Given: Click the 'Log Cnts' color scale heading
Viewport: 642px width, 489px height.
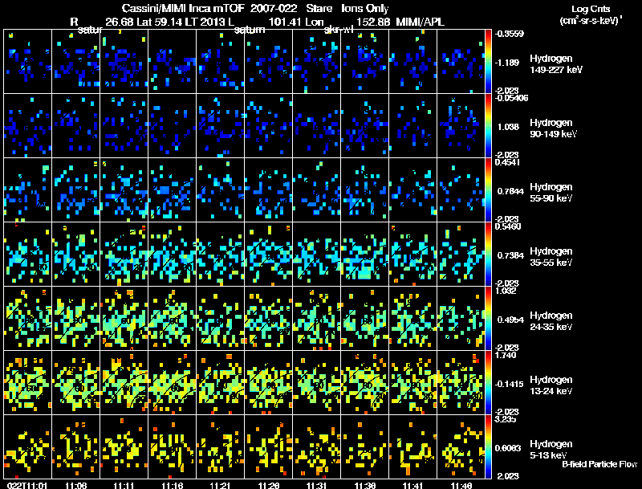Looking at the screenshot, I should click(591, 9).
